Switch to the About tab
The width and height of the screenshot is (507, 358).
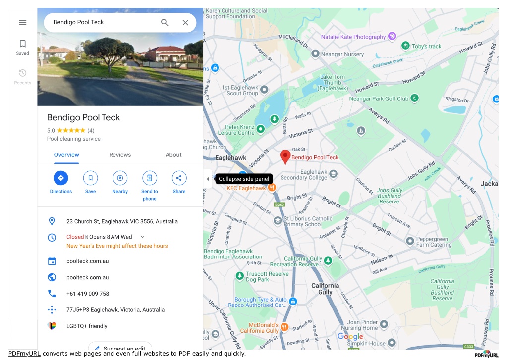point(173,155)
